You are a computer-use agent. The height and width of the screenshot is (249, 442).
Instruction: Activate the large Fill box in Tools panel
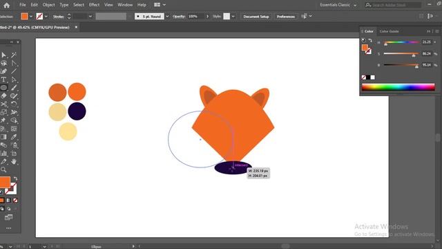point(5,182)
